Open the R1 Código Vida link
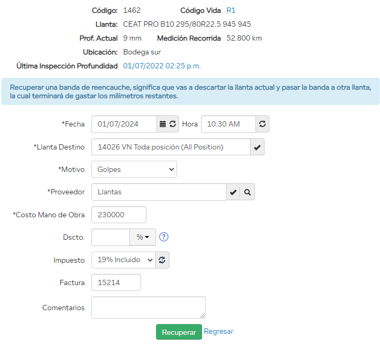This screenshot has width=380, height=346. coord(231,10)
